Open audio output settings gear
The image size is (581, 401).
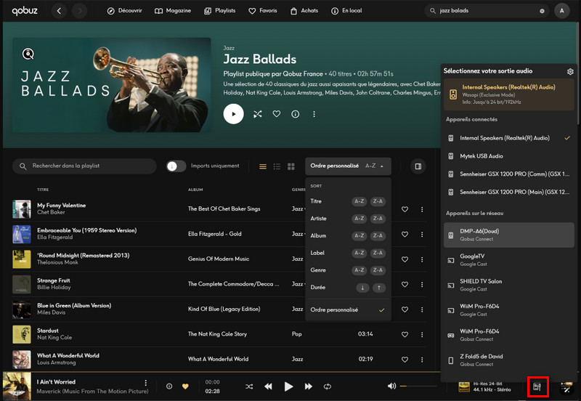570,71
